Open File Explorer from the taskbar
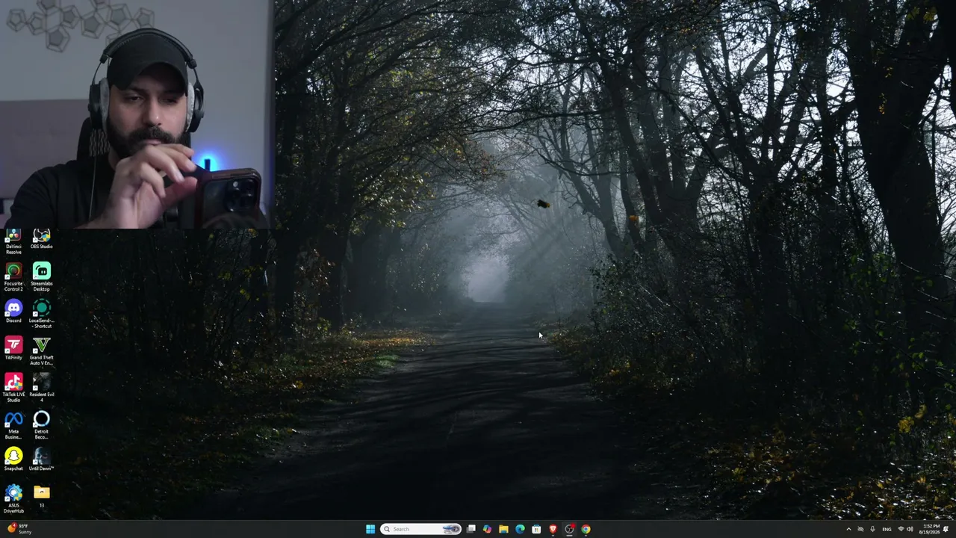Screen dimensions: 956x538 pyautogui.click(x=503, y=529)
